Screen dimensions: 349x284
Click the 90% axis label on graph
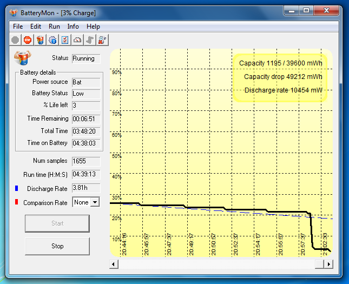pos(116,72)
